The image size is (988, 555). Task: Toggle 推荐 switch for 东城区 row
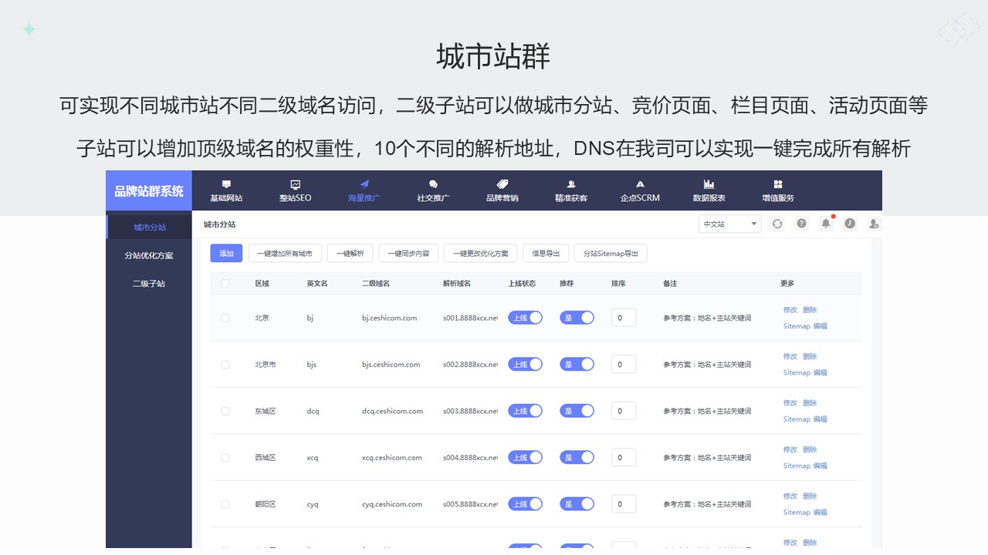tap(577, 411)
